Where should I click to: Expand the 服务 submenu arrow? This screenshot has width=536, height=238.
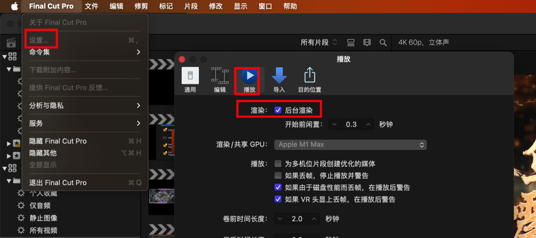click(x=138, y=123)
